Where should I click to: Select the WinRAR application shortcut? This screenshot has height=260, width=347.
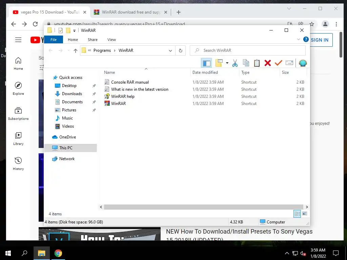click(x=118, y=104)
